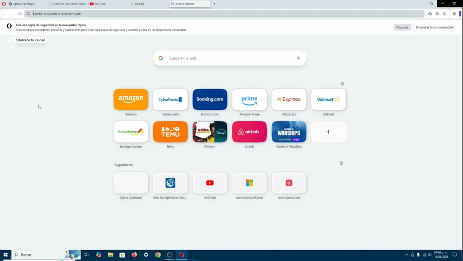The width and height of the screenshot is (463, 261).
Task: Open the World of Warships tile
Action: point(289,132)
